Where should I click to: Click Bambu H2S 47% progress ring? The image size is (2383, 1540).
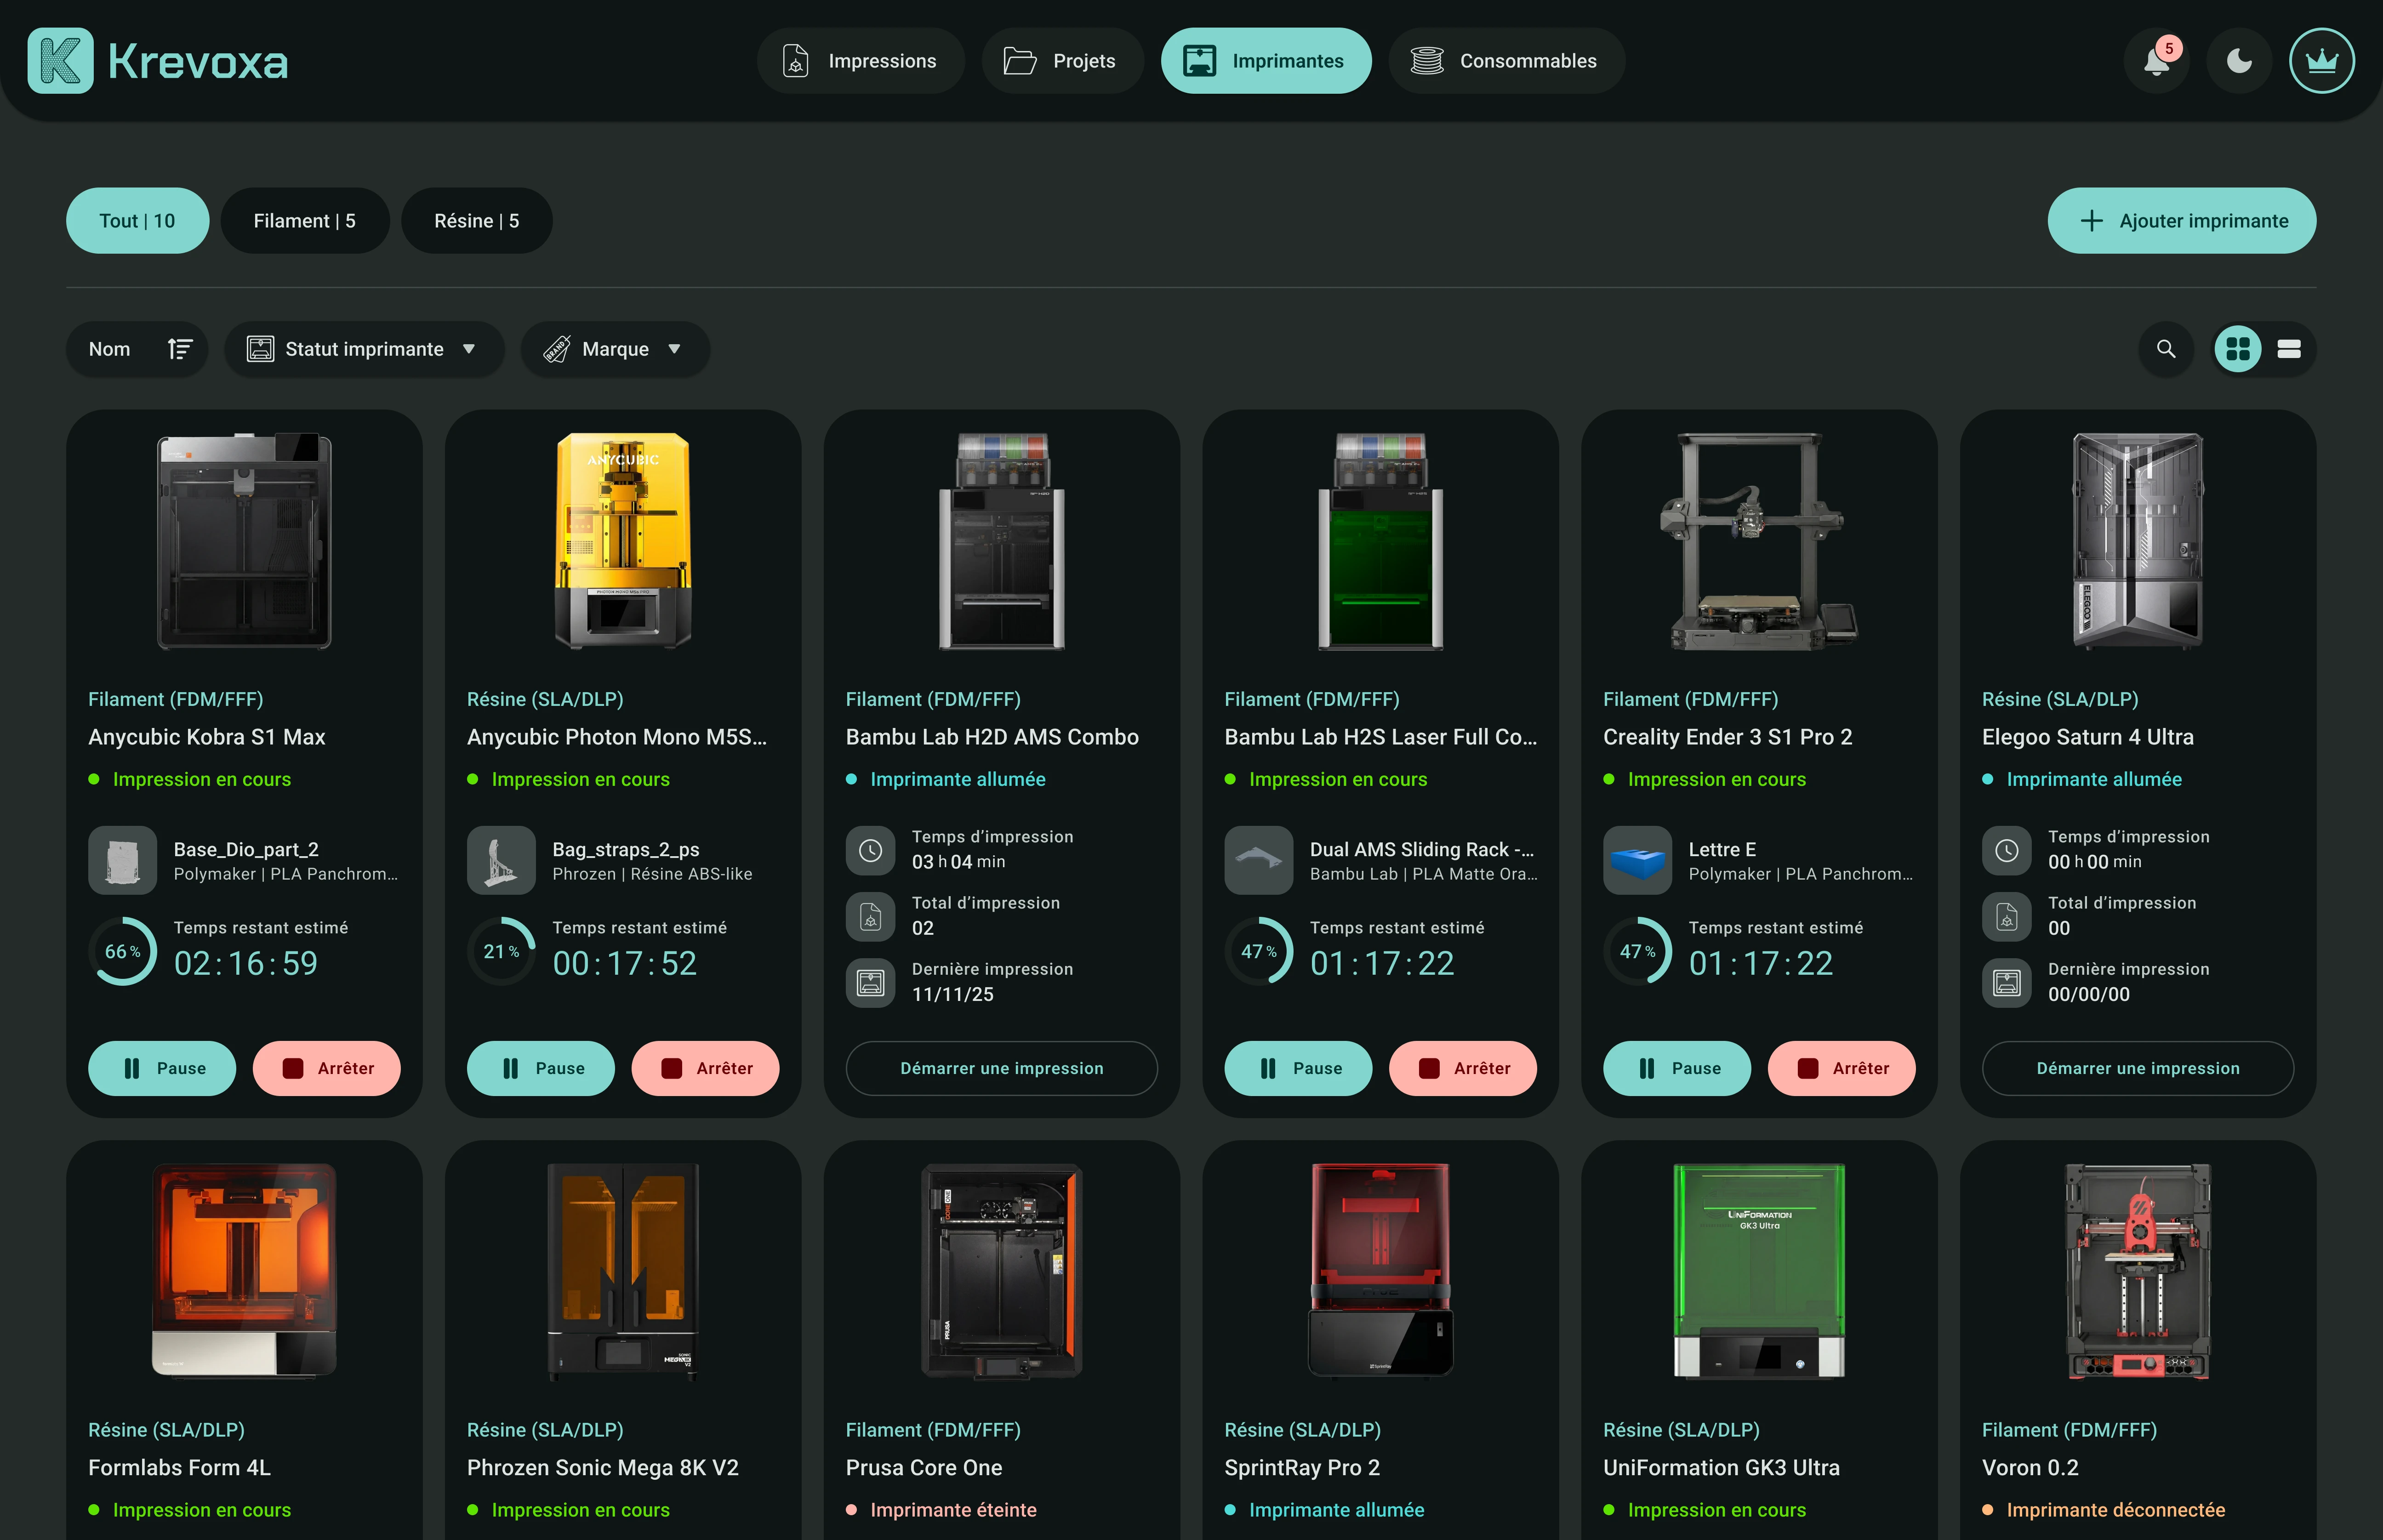click(x=1259, y=951)
